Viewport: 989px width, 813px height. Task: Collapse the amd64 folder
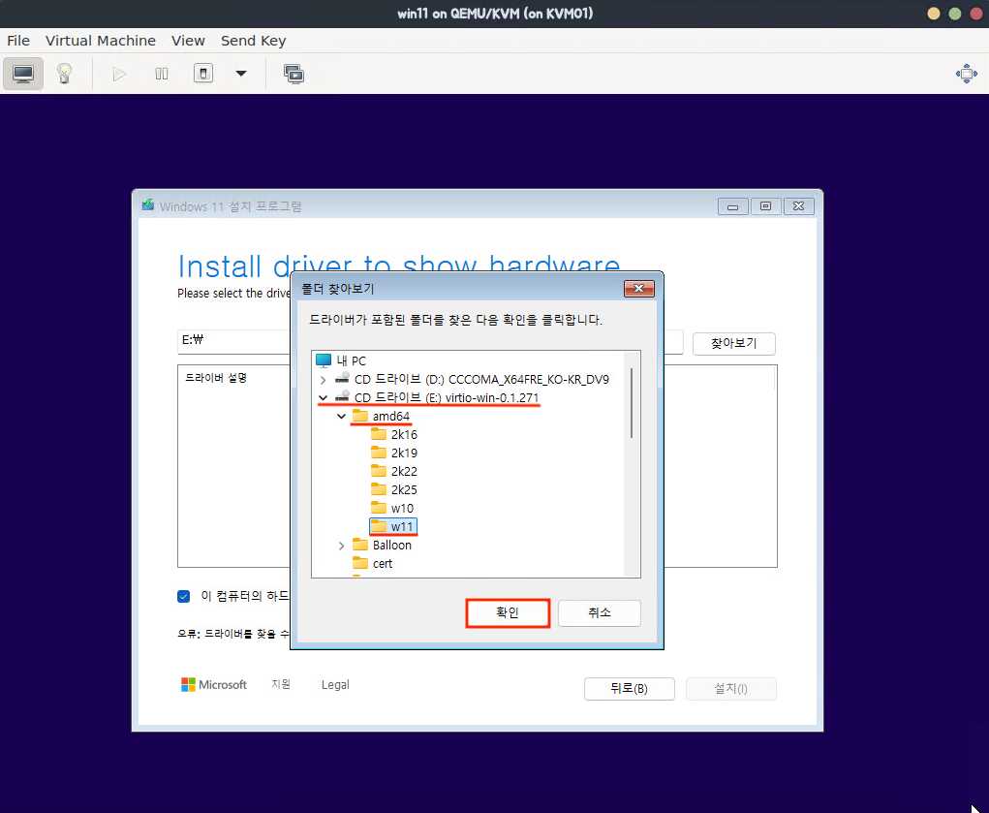pos(341,417)
